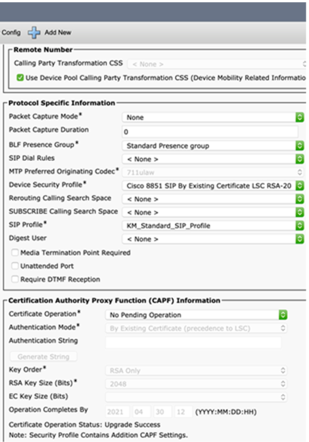This screenshot has width=309, height=442.
Task: Click the Device Security Profile label
Action: (47, 185)
